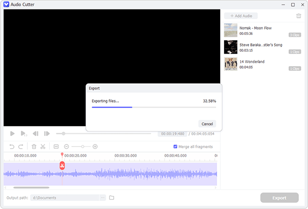Click the Output path field d:\Documents
The height and width of the screenshot is (209, 308).
click(x=64, y=198)
